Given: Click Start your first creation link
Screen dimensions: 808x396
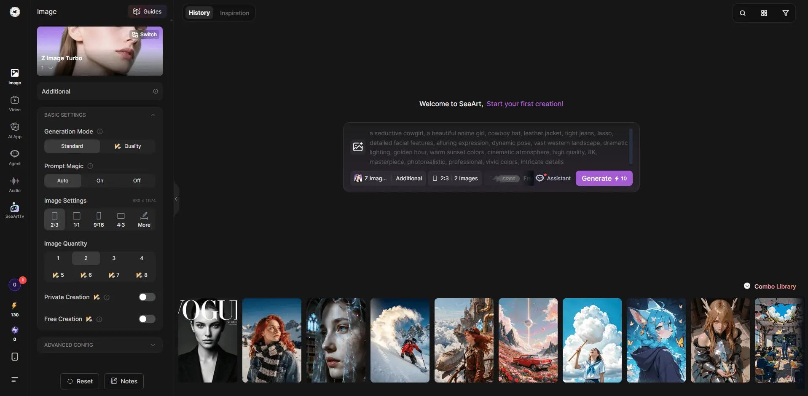Looking at the screenshot, I should click(x=525, y=104).
